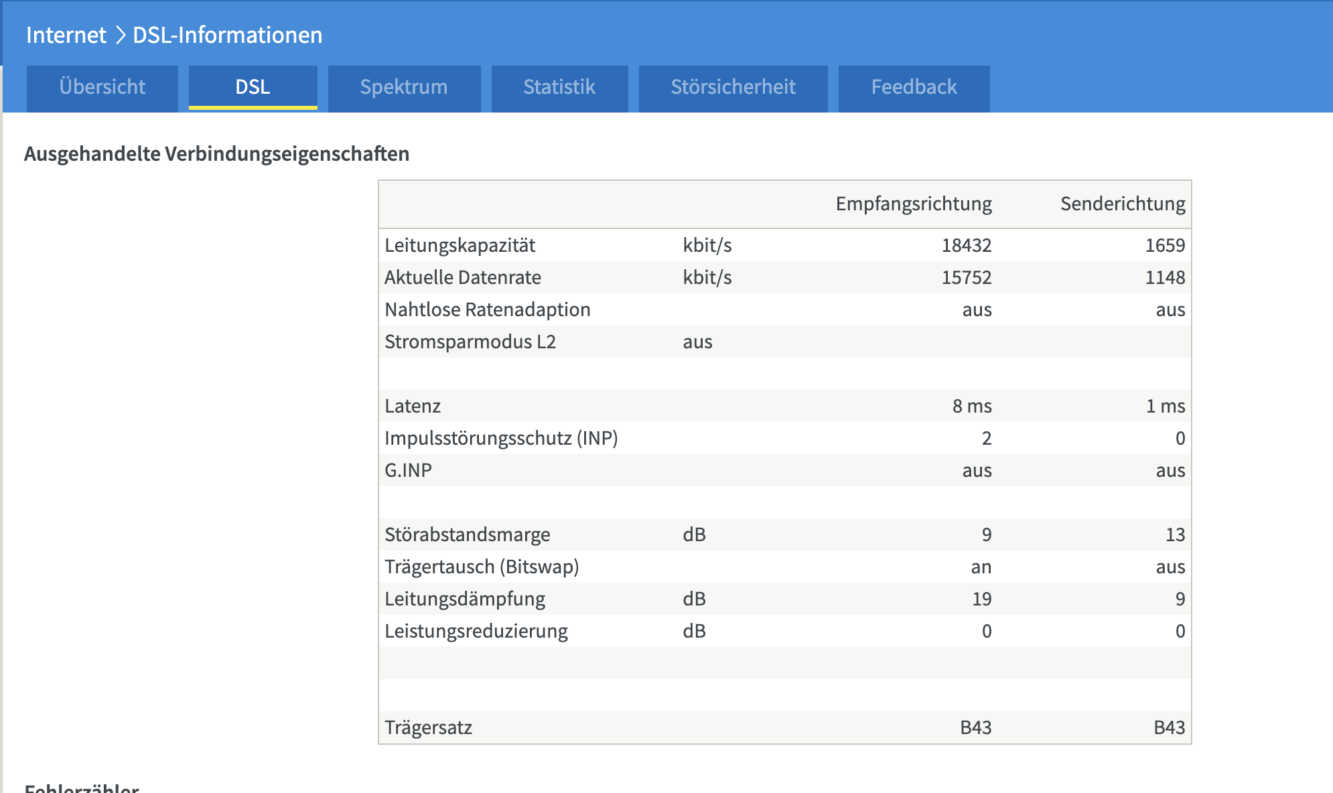Open the Übersicht tab

coord(102,87)
